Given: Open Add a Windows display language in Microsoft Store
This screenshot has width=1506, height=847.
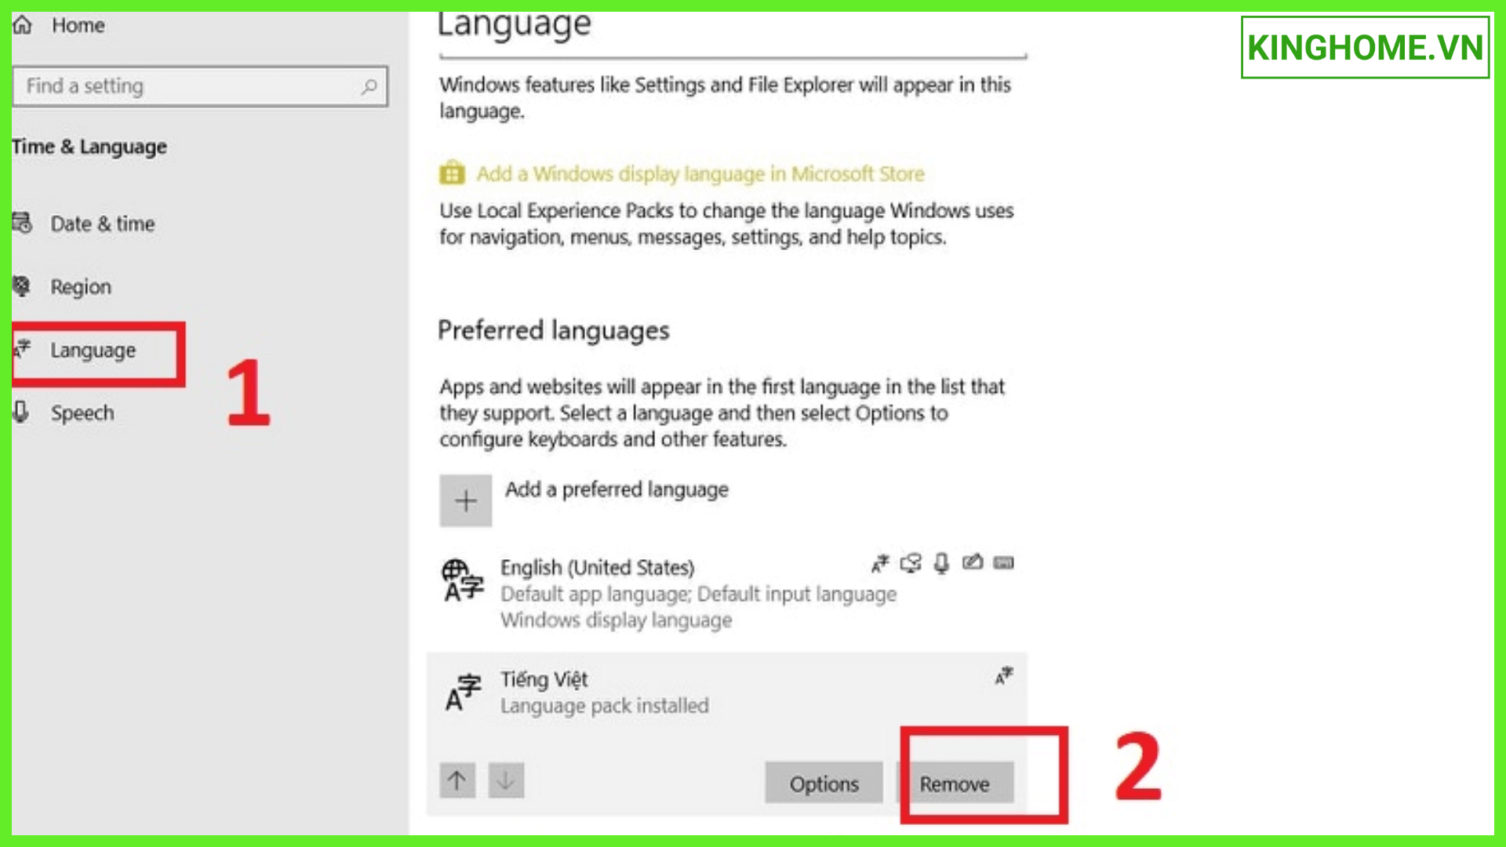Looking at the screenshot, I should coord(699,173).
